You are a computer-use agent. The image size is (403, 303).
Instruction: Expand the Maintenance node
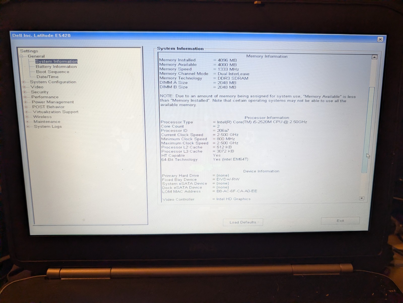click(27, 122)
